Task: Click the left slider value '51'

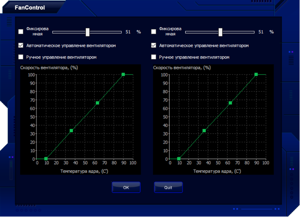Action: tap(128, 32)
